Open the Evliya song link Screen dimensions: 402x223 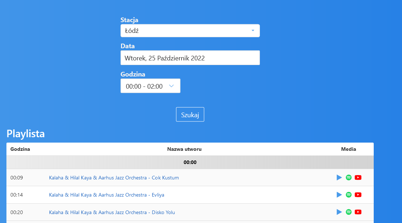(107, 195)
